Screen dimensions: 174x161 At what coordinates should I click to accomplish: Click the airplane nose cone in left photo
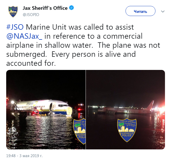coord(70,111)
